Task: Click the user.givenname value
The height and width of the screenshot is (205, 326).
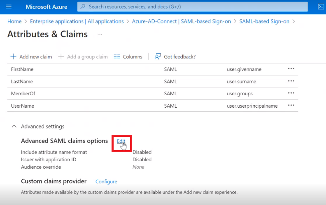Action: point(244,69)
